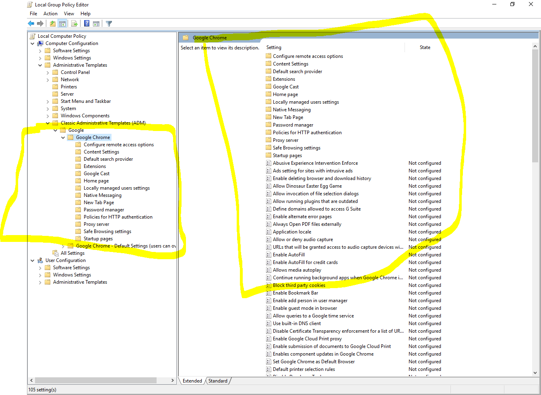Expand the Control Panel node

[48, 73]
